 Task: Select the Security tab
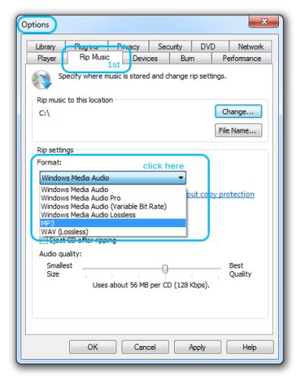pos(170,46)
